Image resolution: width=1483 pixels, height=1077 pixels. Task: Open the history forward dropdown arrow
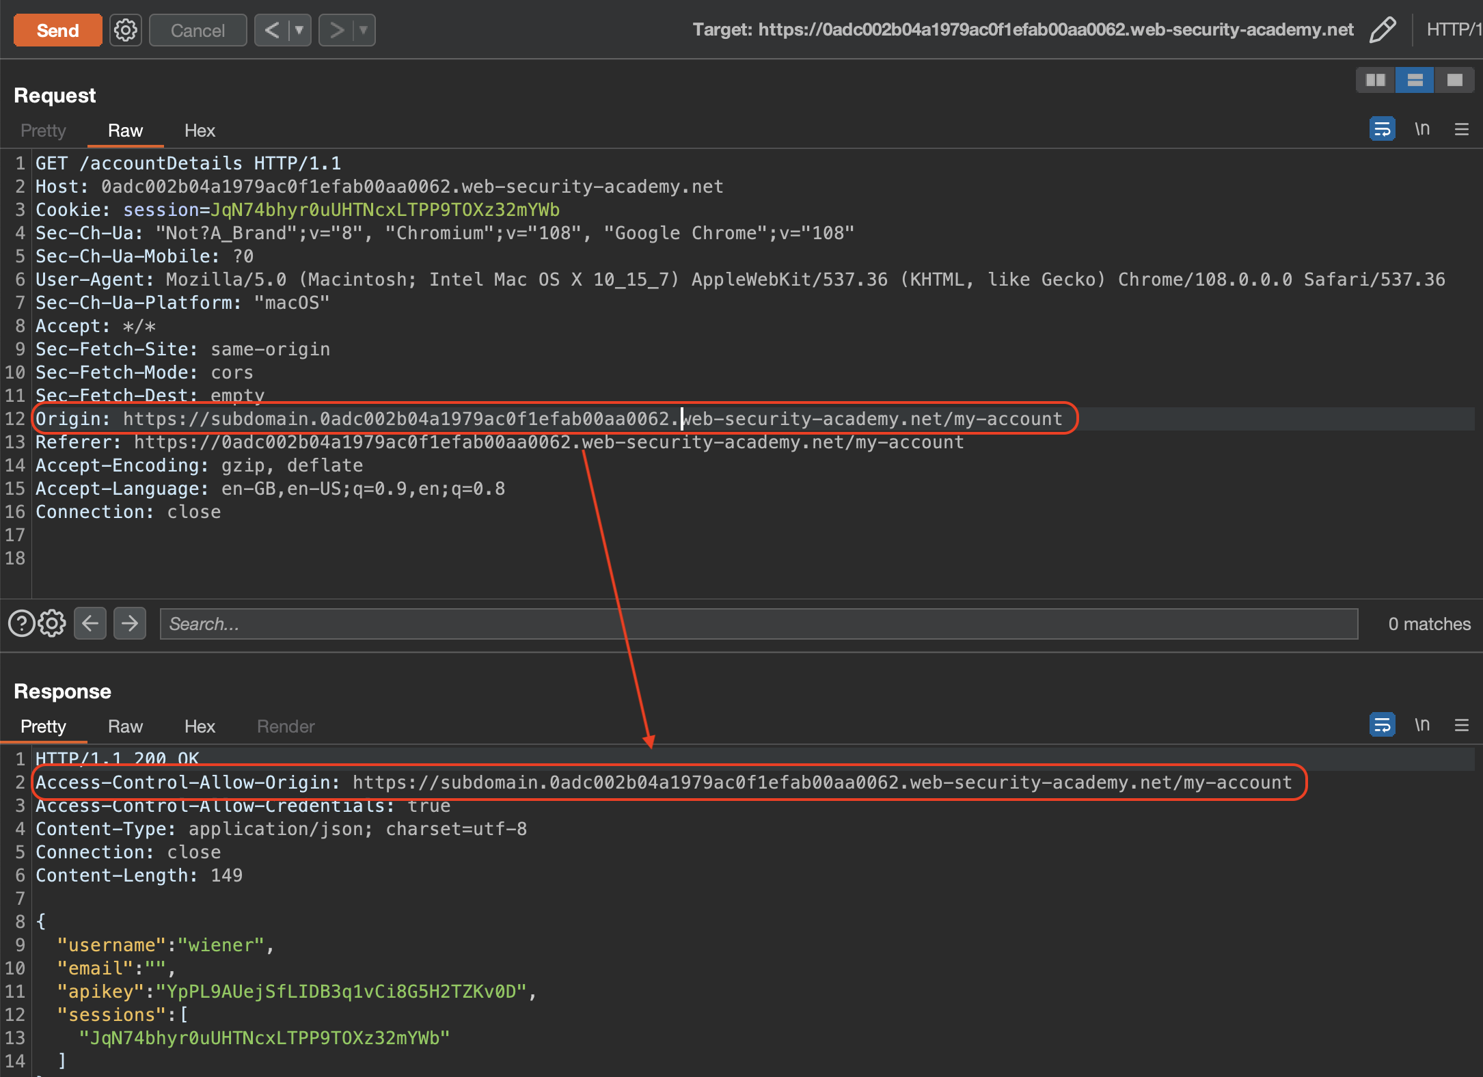pyautogui.click(x=364, y=30)
